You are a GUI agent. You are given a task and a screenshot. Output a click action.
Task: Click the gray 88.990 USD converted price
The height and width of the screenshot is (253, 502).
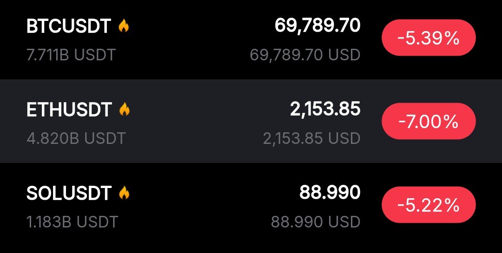(x=316, y=222)
